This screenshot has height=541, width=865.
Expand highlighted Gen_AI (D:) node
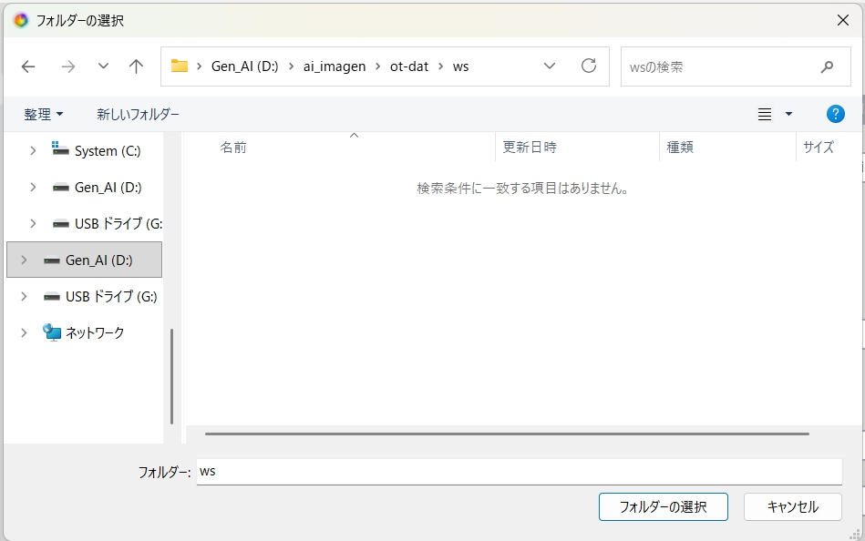pos(24,260)
